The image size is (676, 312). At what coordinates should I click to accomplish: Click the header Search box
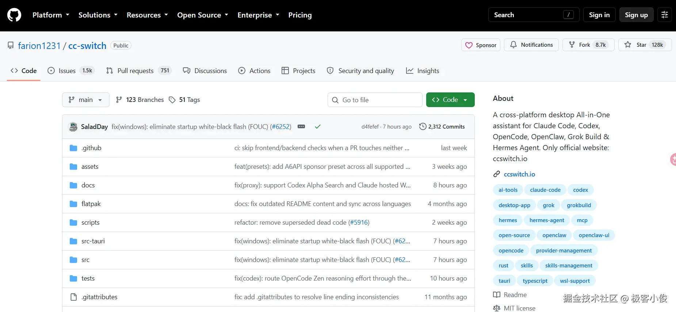click(x=534, y=15)
